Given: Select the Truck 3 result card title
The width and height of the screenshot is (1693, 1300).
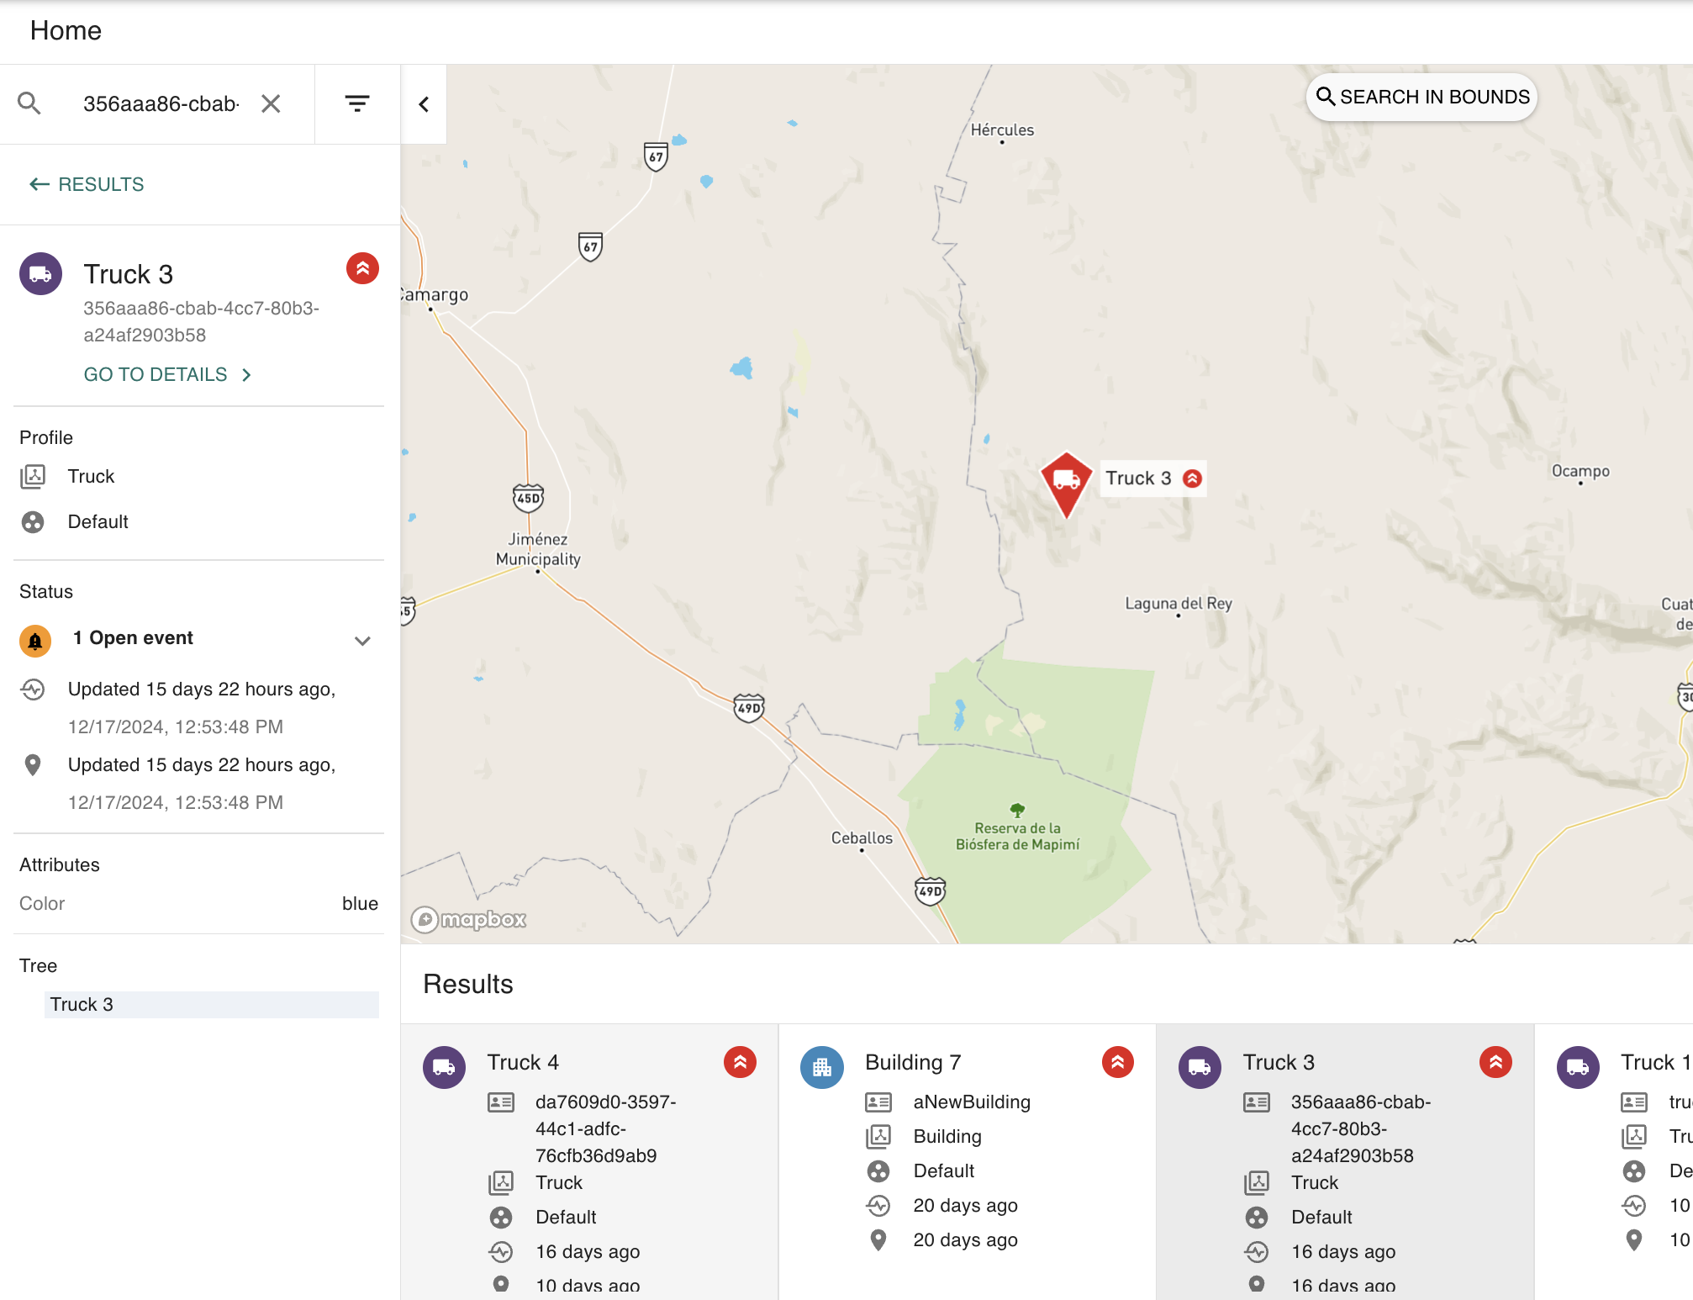Looking at the screenshot, I should click(1278, 1062).
